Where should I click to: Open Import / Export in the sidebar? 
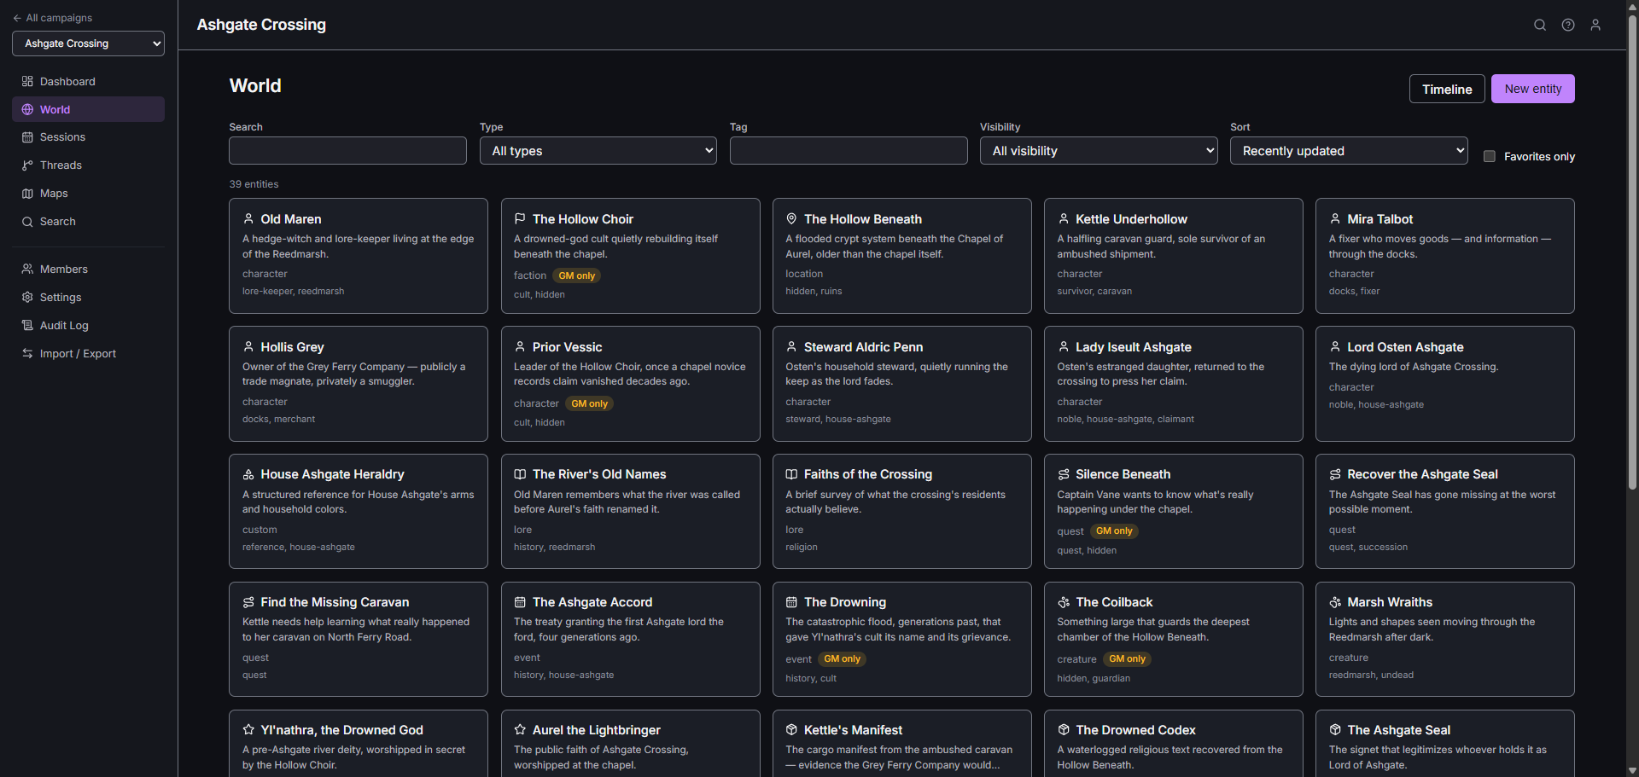pyautogui.click(x=88, y=353)
